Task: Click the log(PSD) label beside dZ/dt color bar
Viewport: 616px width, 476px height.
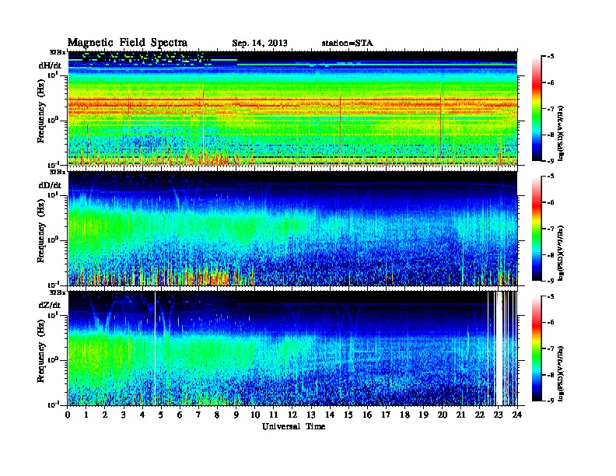Action: click(561, 373)
